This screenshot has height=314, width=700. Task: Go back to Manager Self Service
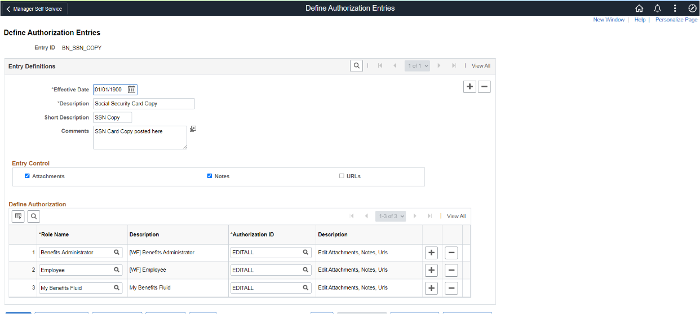coord(34,8)
